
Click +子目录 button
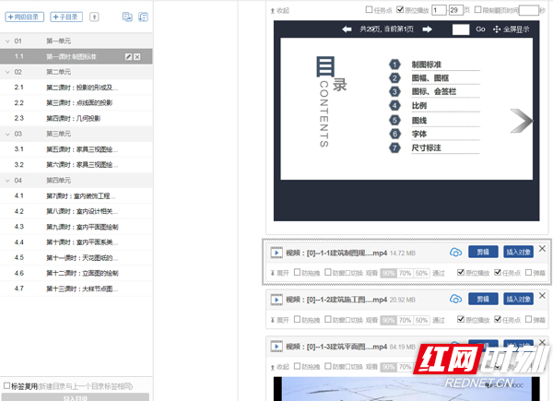(x=66, y=17)
